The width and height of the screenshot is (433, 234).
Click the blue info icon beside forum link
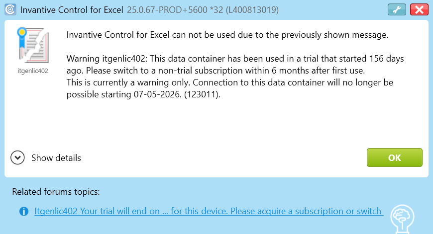coord(23,212)
